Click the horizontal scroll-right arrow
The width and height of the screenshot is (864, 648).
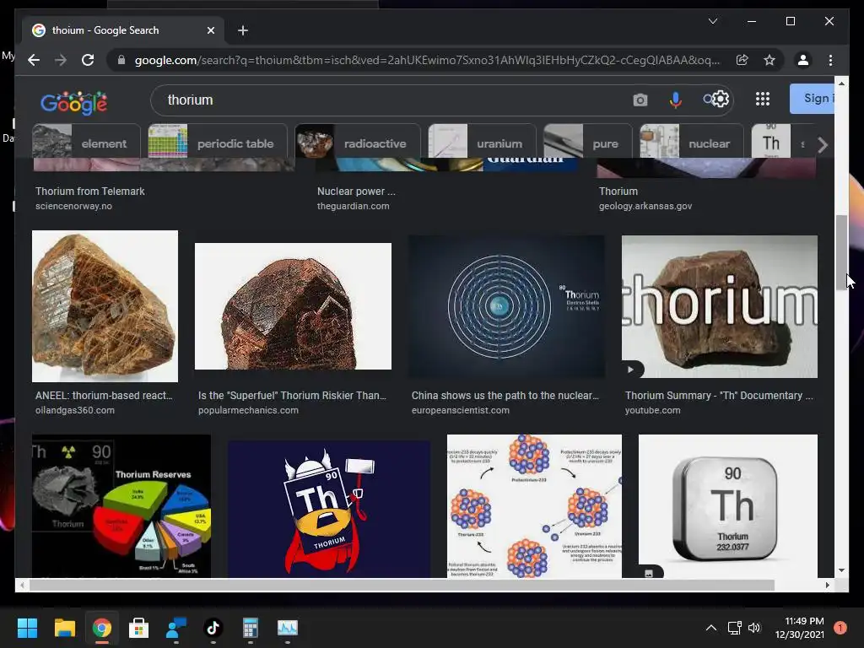827,586
